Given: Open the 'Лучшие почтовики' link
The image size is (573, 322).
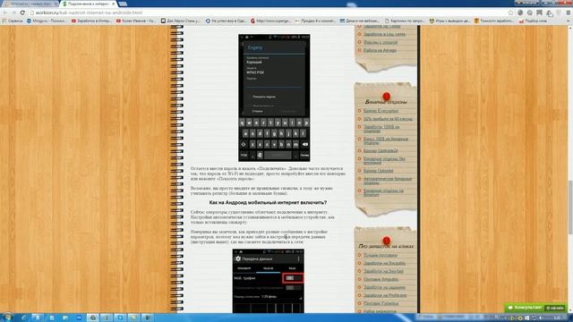Looking at the screenshot, I should [x=381, y=255].
